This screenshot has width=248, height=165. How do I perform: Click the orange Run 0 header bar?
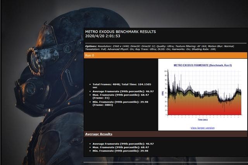click(x=165, y=55)
